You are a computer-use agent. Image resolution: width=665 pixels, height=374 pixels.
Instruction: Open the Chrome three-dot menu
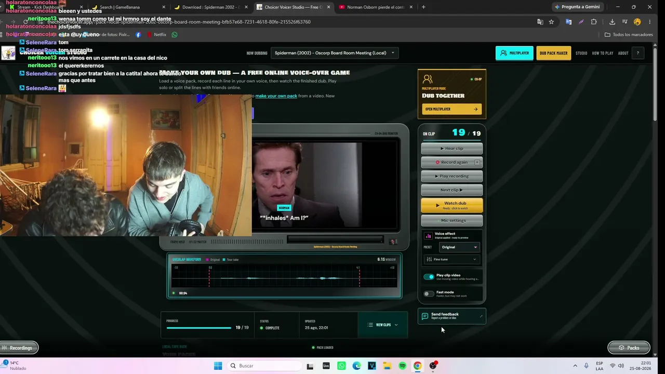(x=650, y=22)
